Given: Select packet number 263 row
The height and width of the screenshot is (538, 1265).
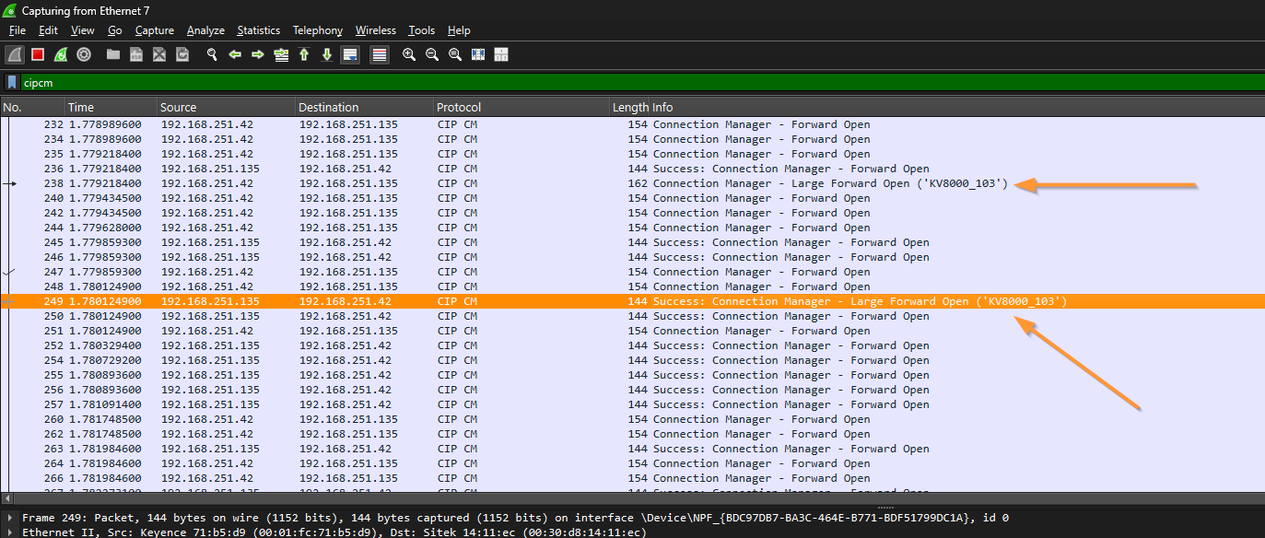Looking at the screenshot, I should tap(632, 449).
